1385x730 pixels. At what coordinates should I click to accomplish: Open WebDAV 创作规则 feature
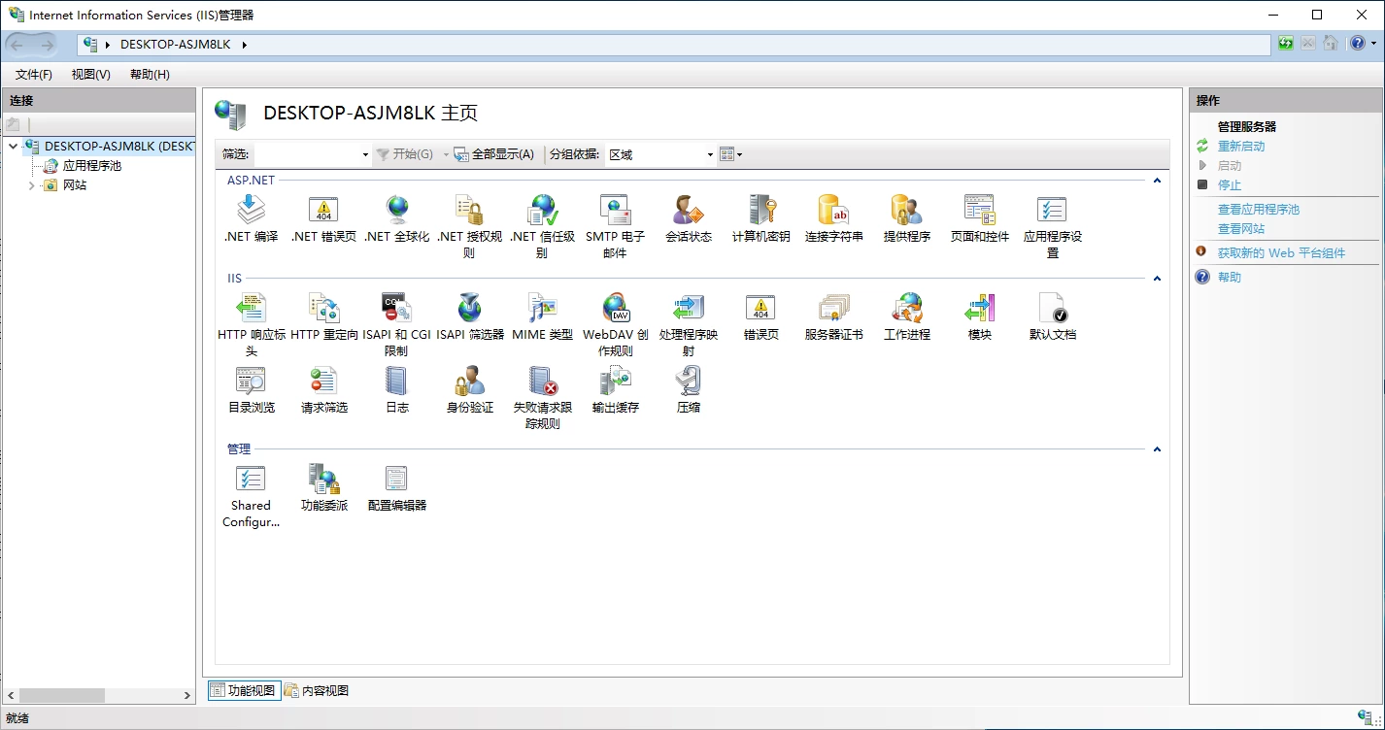tap(615, 324)
